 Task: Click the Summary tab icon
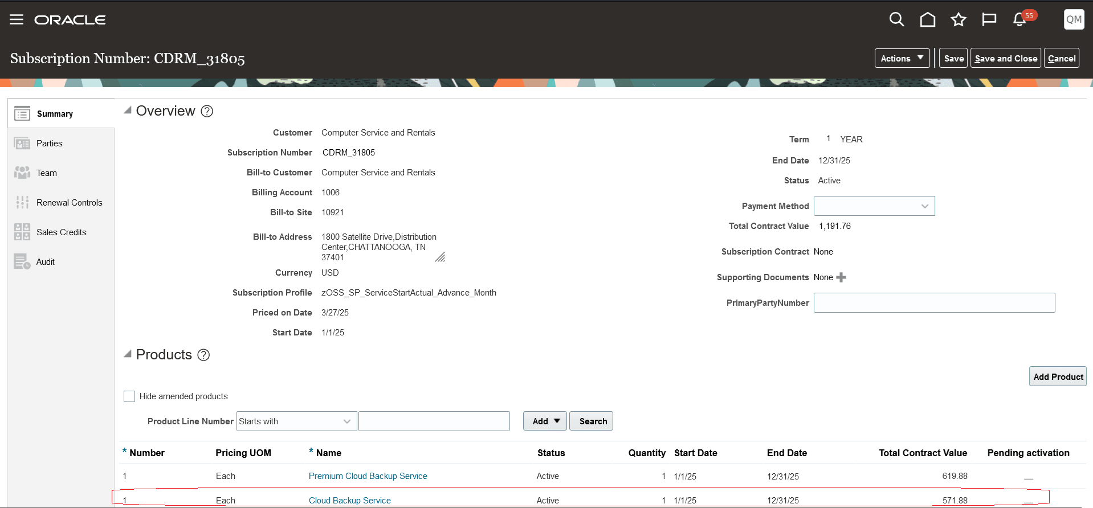tap(22, 114)
